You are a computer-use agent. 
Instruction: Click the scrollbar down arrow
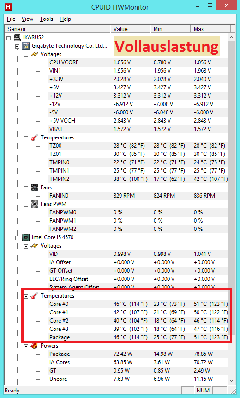coord(231,380)
